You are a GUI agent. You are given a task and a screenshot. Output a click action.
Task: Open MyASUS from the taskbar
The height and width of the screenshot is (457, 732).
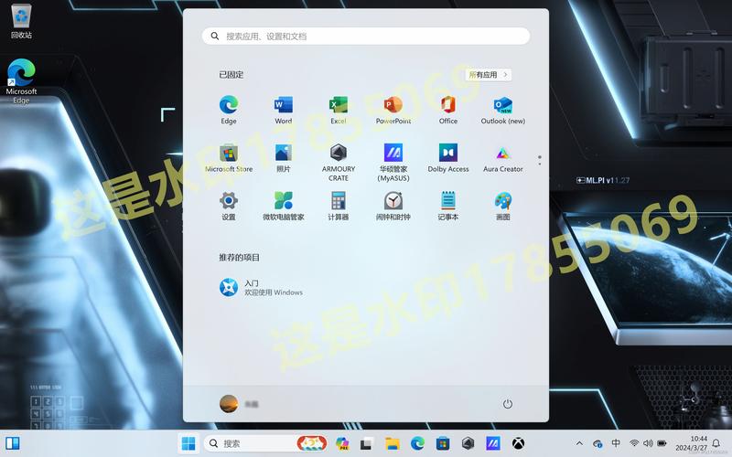point(493,443)
